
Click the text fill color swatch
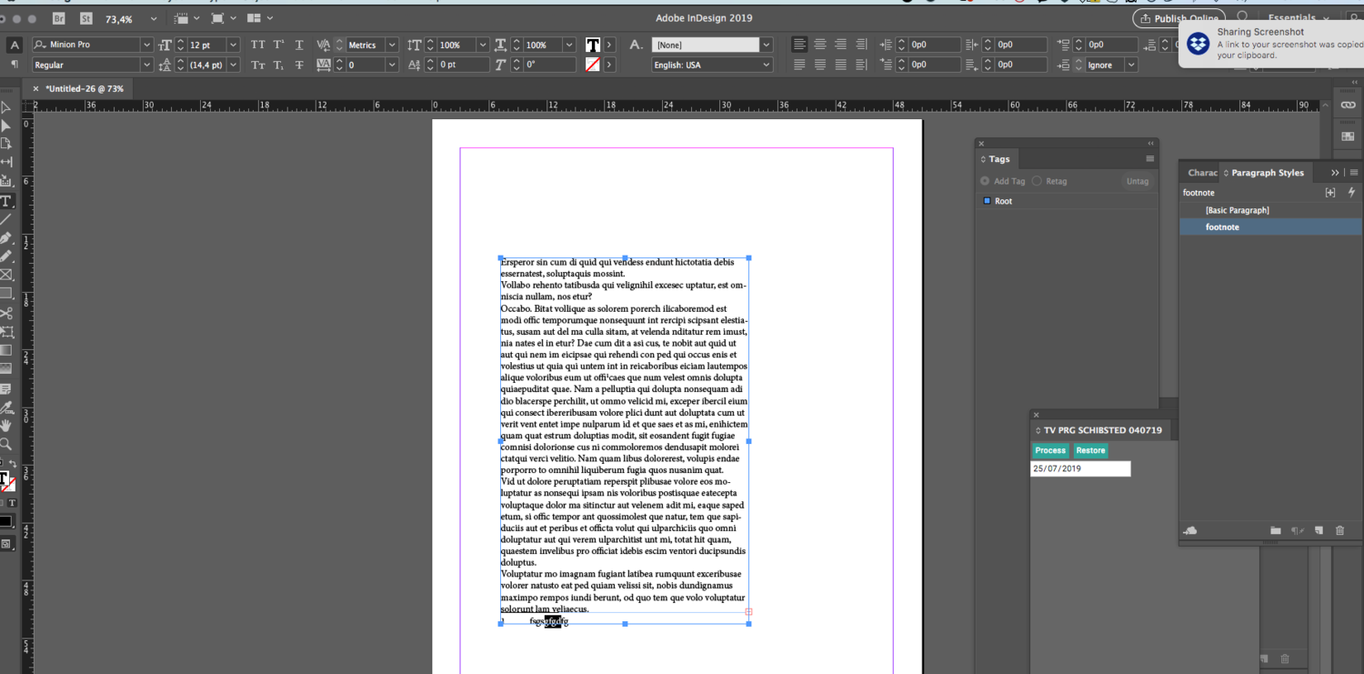point(593,45)
